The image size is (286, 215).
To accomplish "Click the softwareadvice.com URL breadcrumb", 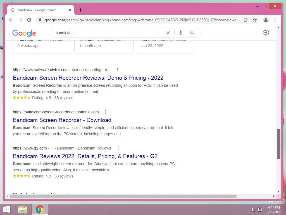I will coord(61,70).
